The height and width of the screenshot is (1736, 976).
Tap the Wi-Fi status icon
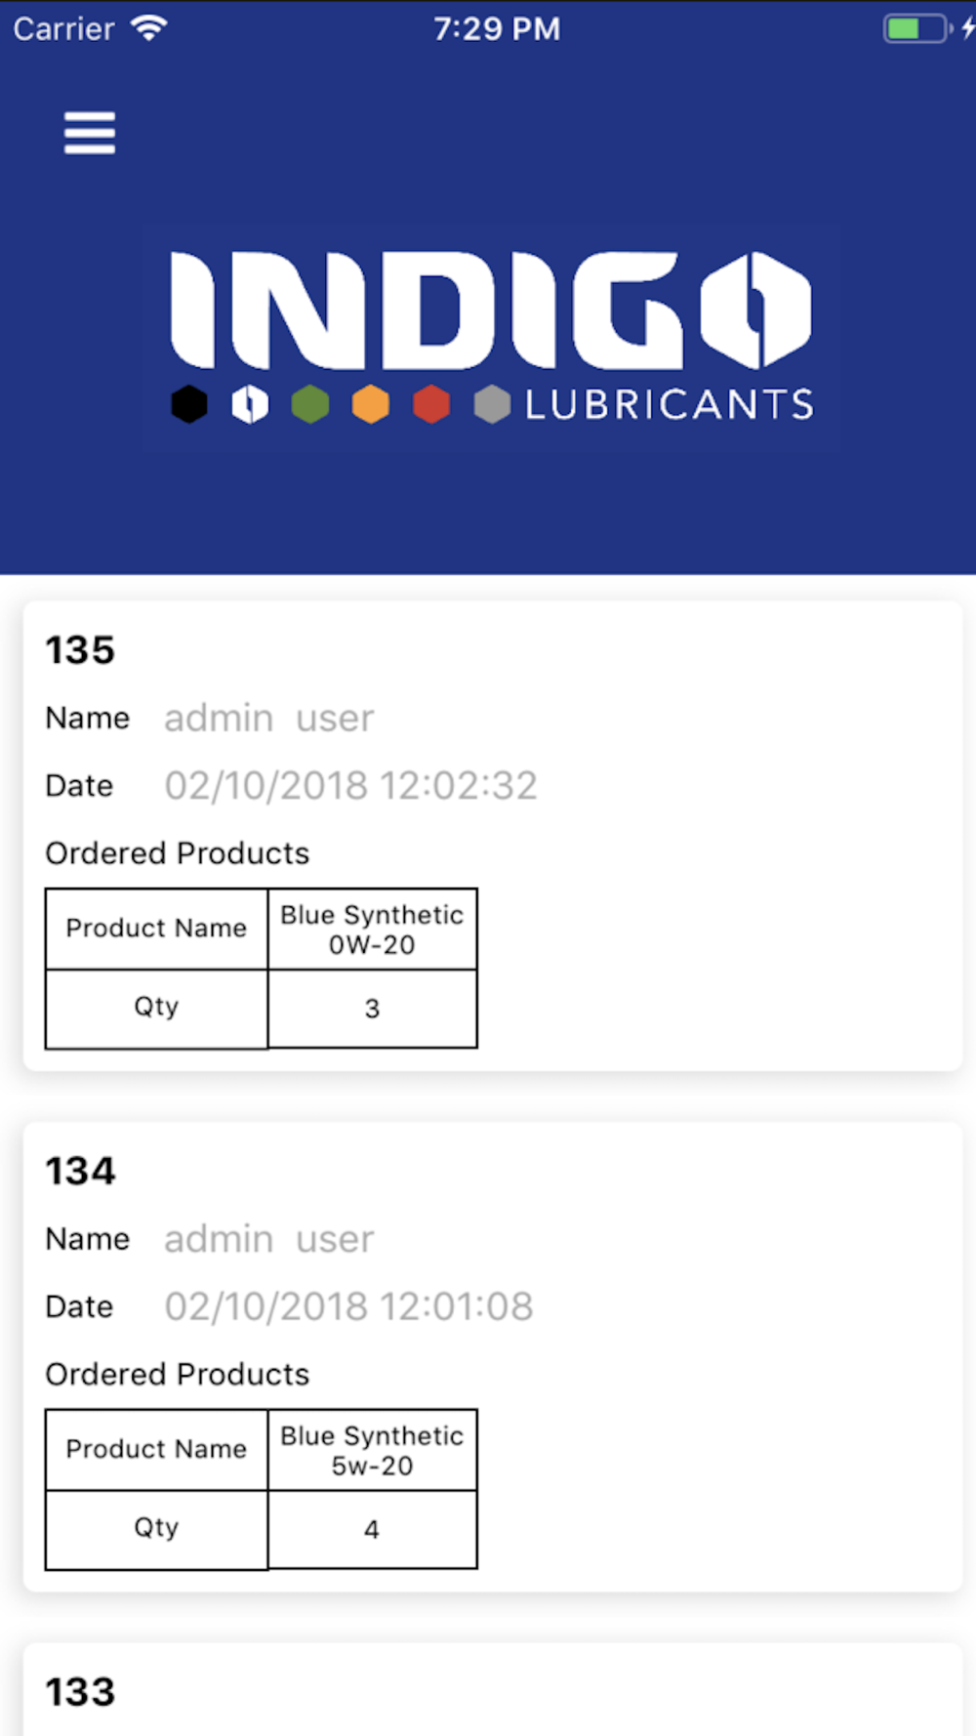[x=149, y=28]
